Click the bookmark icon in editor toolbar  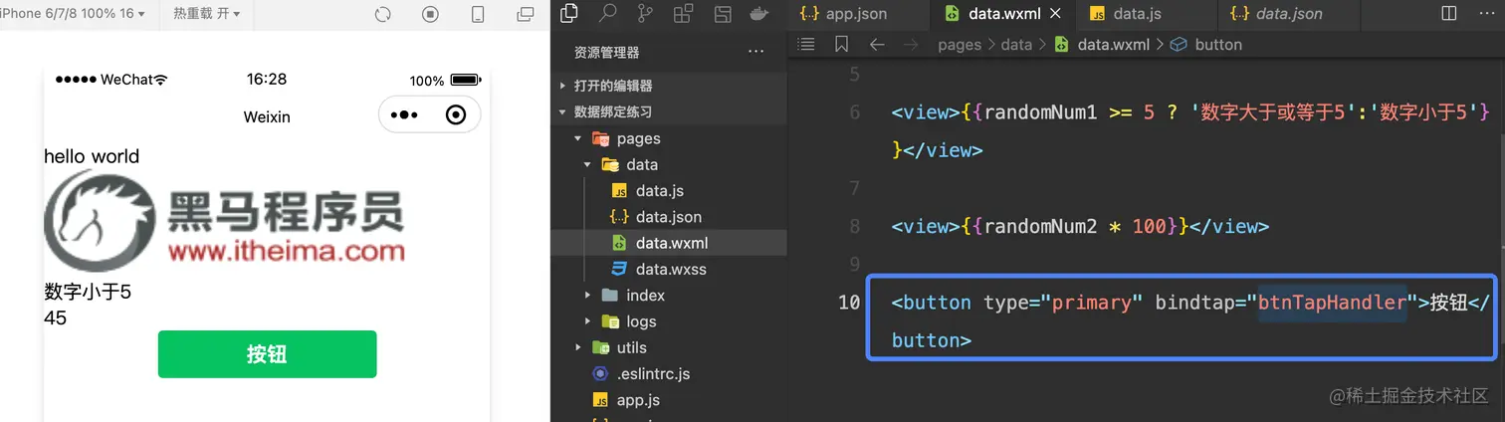click(842, 45)
